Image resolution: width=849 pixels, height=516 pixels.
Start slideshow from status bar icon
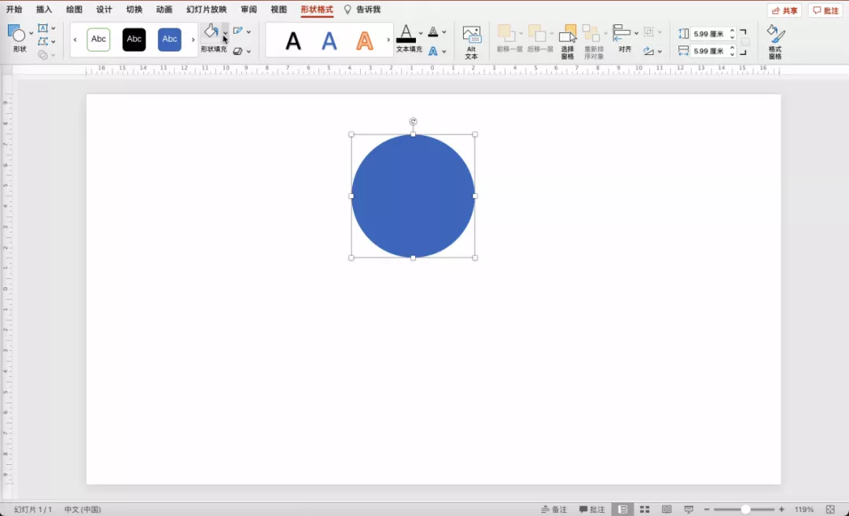pyautogui.click(x=689, y=510)
